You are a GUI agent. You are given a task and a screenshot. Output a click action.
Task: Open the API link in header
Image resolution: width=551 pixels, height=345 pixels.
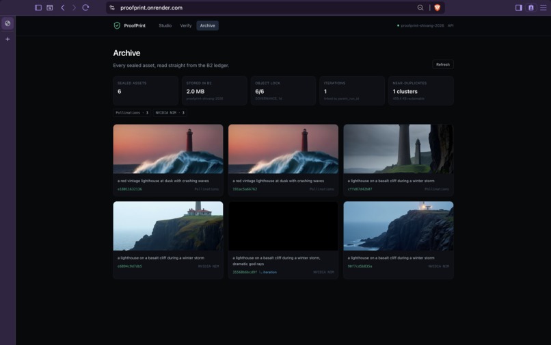pyautogui.click(x=451, y=25)
